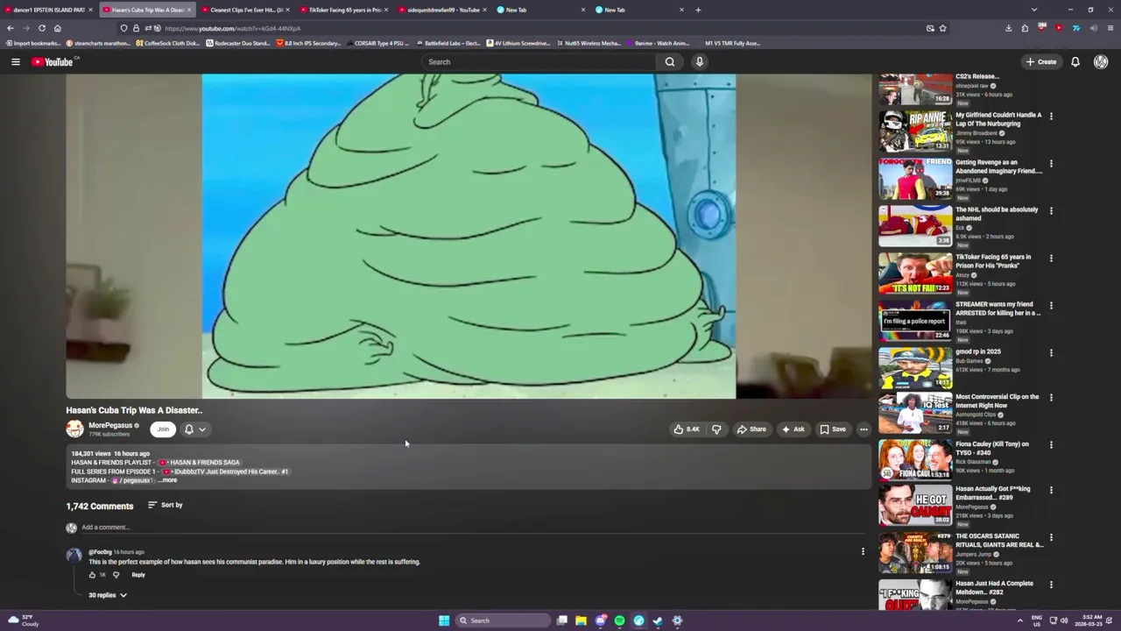Screen dimensions: 1121x631
Task: Focus the YouTube search box
Action: pos(539,61)
